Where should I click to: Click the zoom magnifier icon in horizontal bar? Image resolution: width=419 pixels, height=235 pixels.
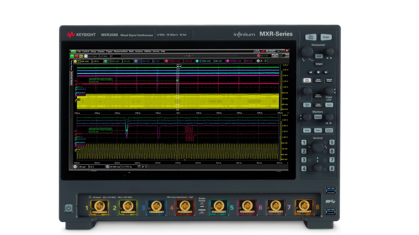(107, 167)
